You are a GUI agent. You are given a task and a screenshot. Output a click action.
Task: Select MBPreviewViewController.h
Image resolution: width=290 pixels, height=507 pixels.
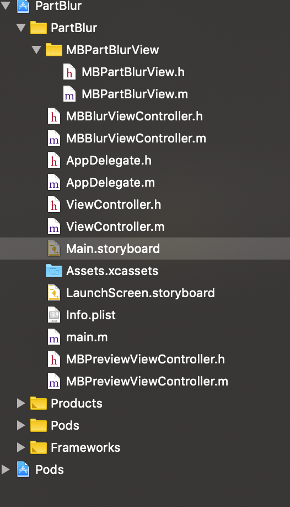pos(146,359)
